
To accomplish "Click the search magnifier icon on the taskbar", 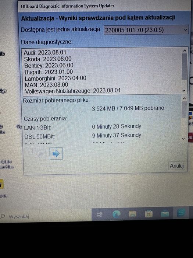I will point(3,216).
